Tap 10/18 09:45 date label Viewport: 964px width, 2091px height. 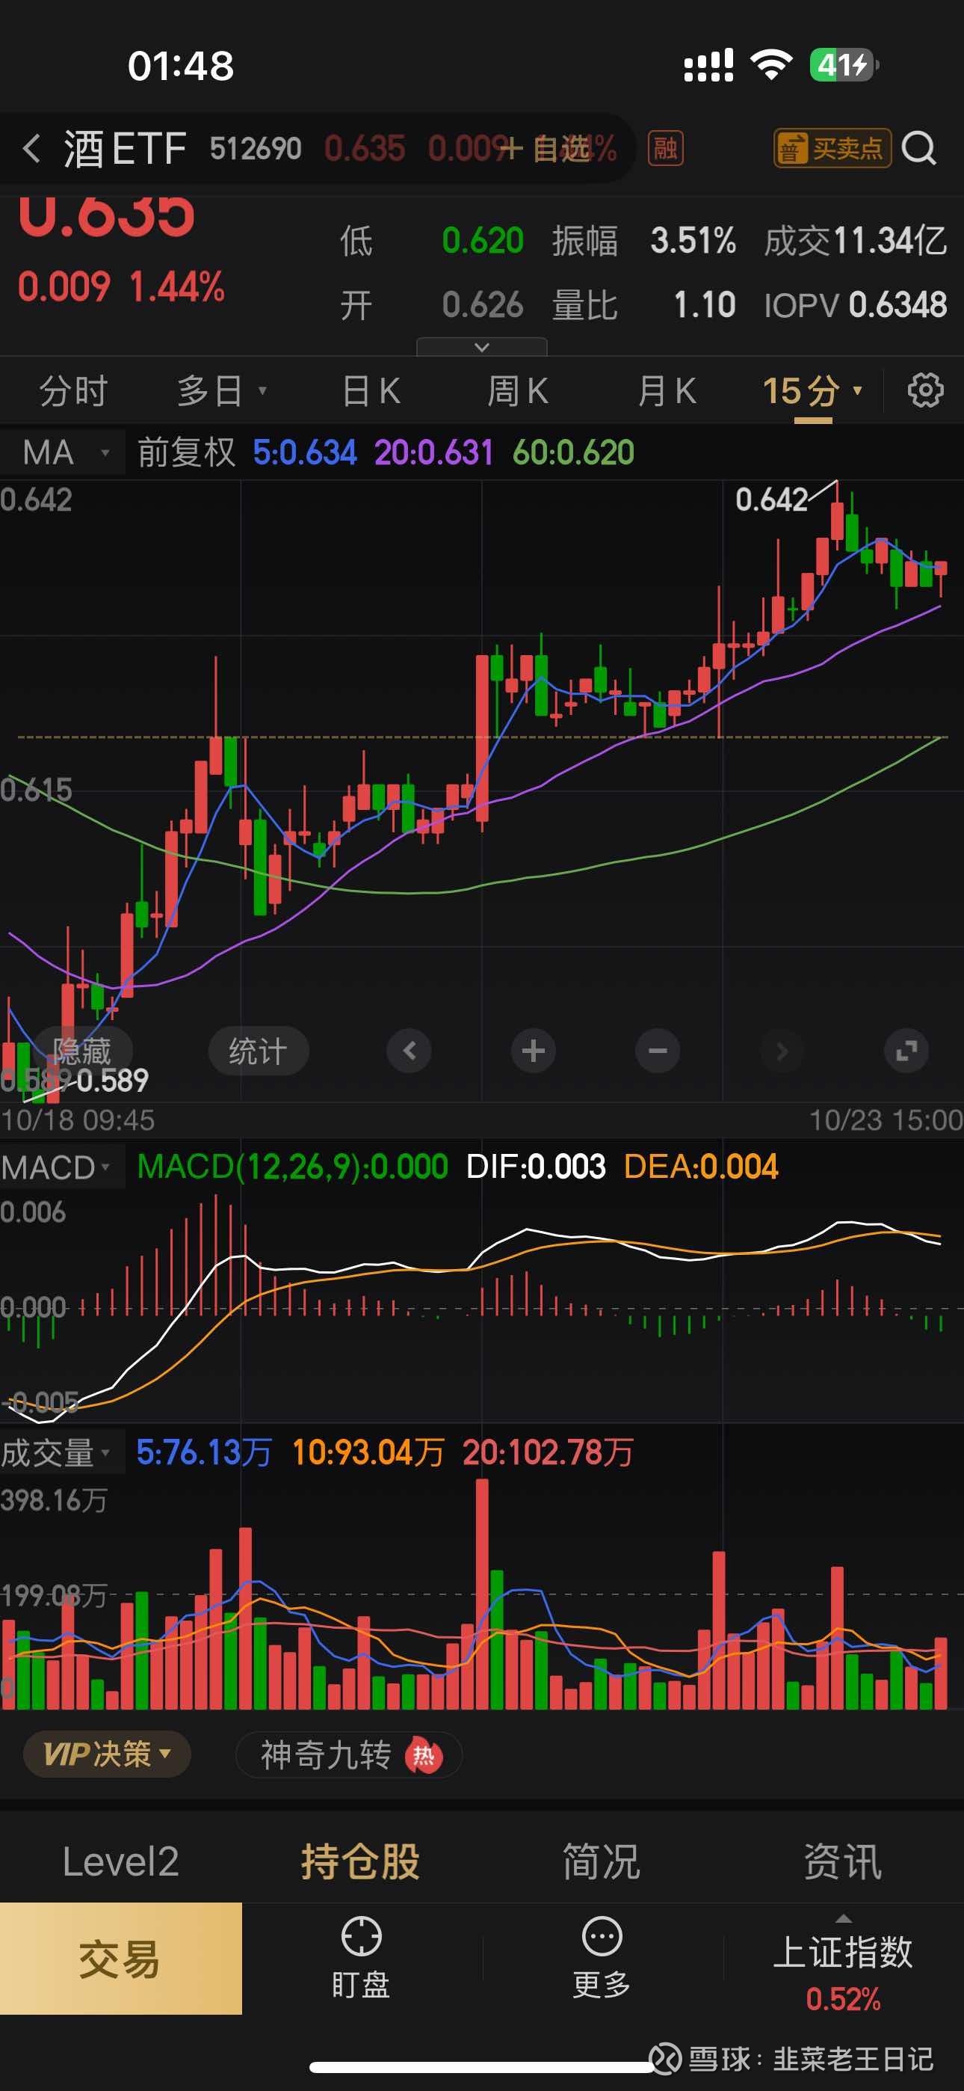coord(78,1120)
